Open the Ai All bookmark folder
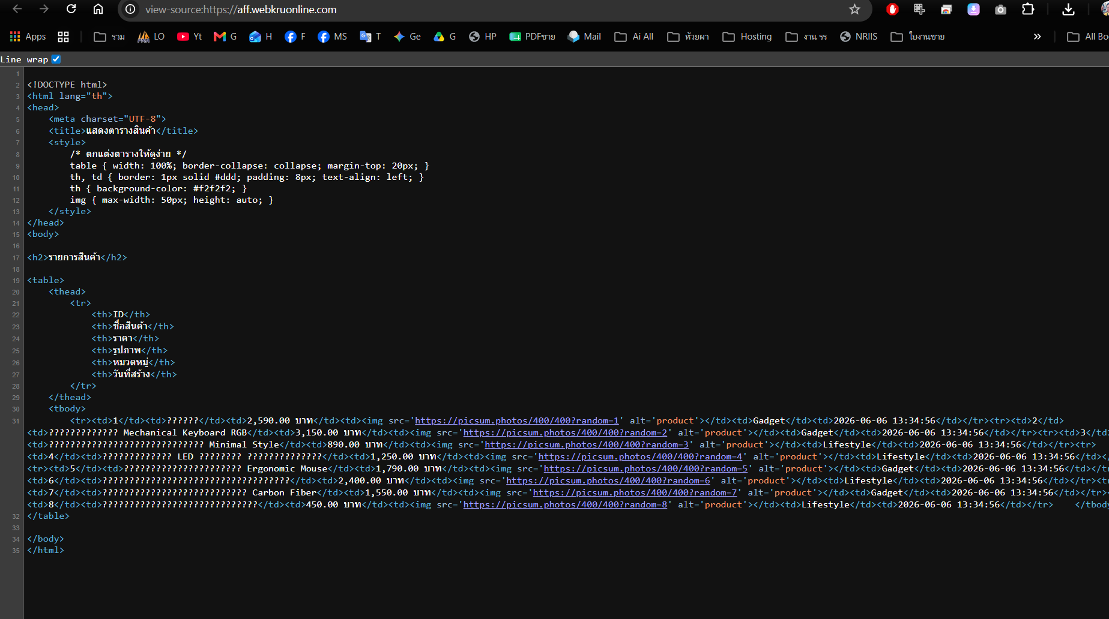The image size is (1109, 619). point(633,37)
